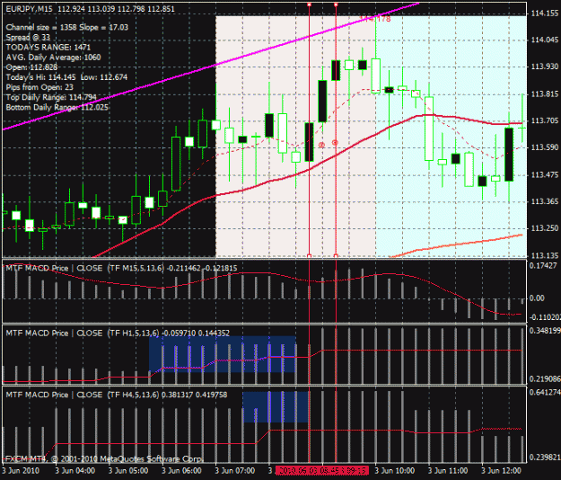
Task: Select the second vertical line's top handle
Action: coord(336,4)
